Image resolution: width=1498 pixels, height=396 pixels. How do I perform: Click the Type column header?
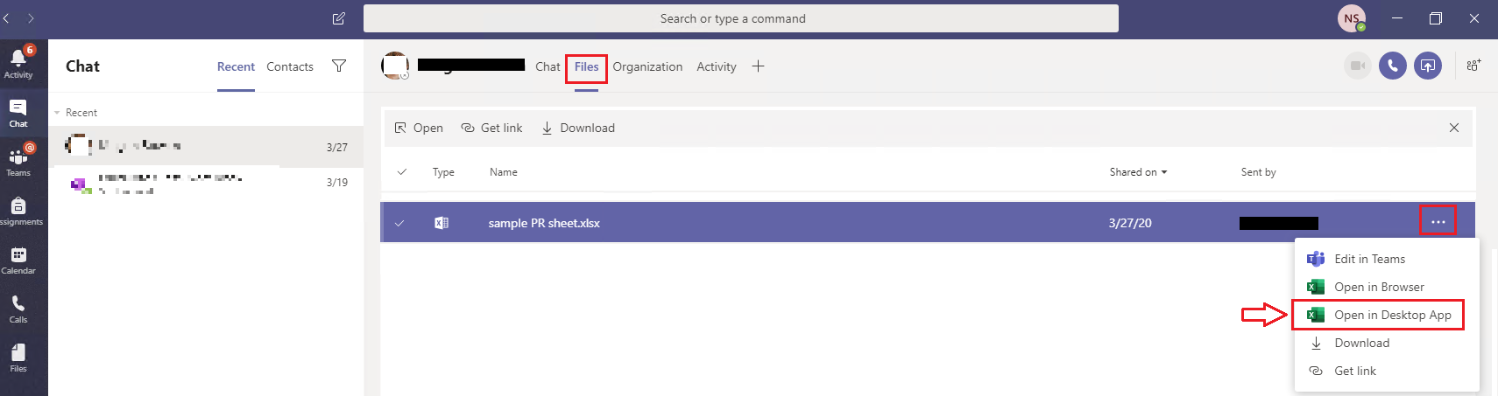443,172
